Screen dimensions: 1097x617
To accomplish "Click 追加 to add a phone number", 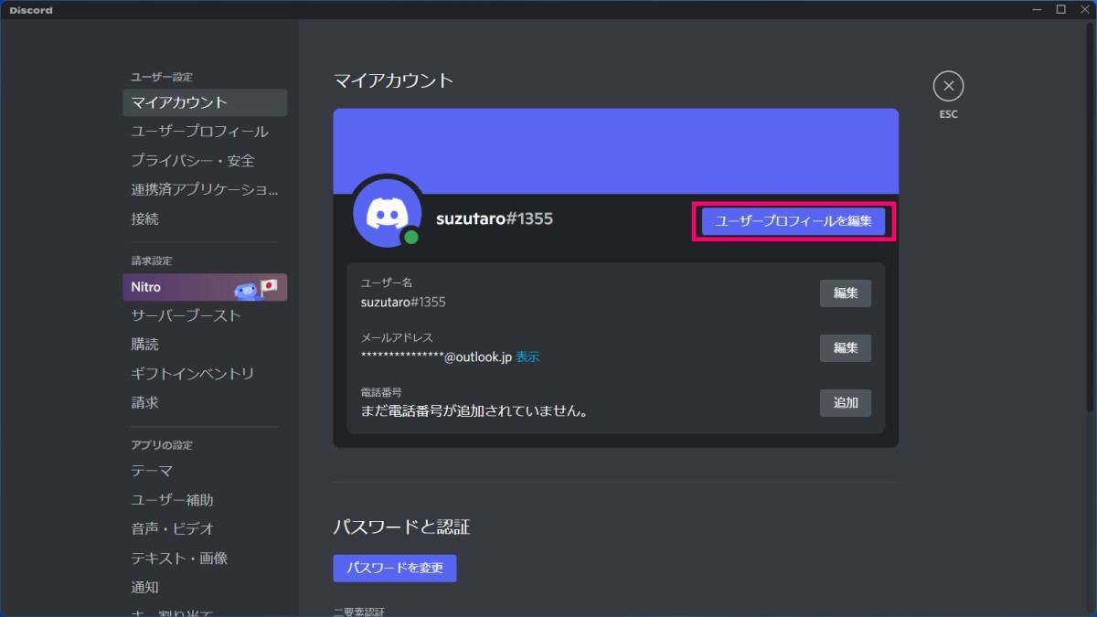I will tap(845, 403).
